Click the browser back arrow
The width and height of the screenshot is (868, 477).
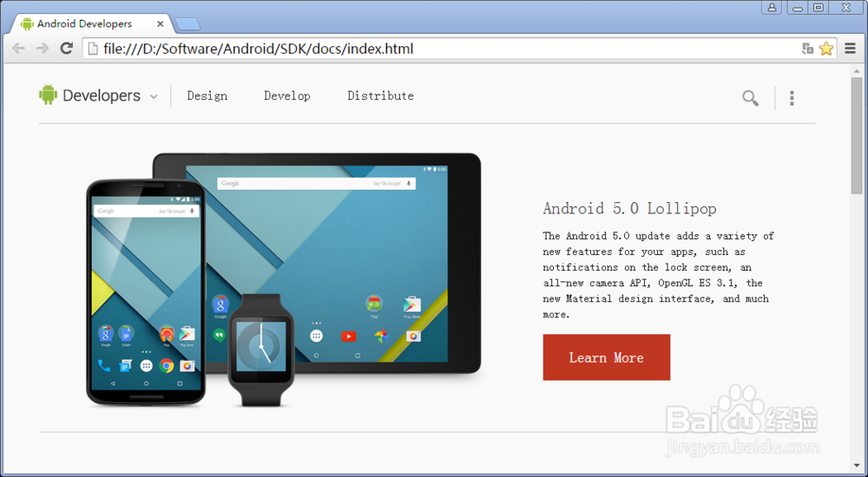(x=18, y=49)
